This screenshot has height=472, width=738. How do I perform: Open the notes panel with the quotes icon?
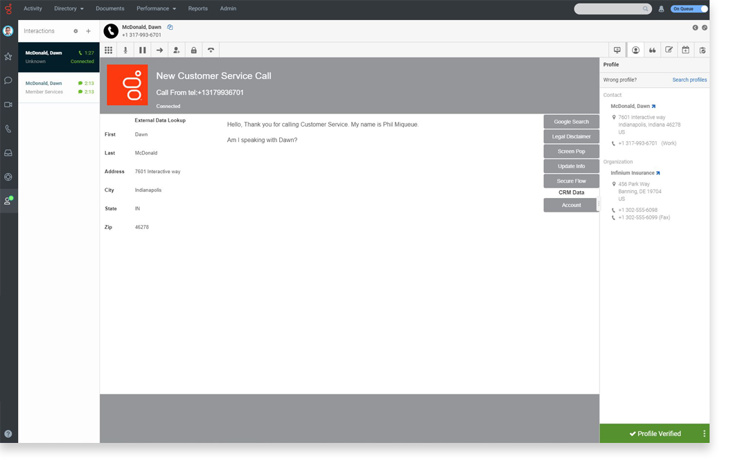click(x=652, y=49)
